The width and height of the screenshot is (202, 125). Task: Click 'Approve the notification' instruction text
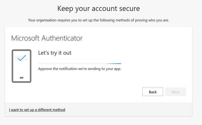pyautogui.click(x=80, y=69)
